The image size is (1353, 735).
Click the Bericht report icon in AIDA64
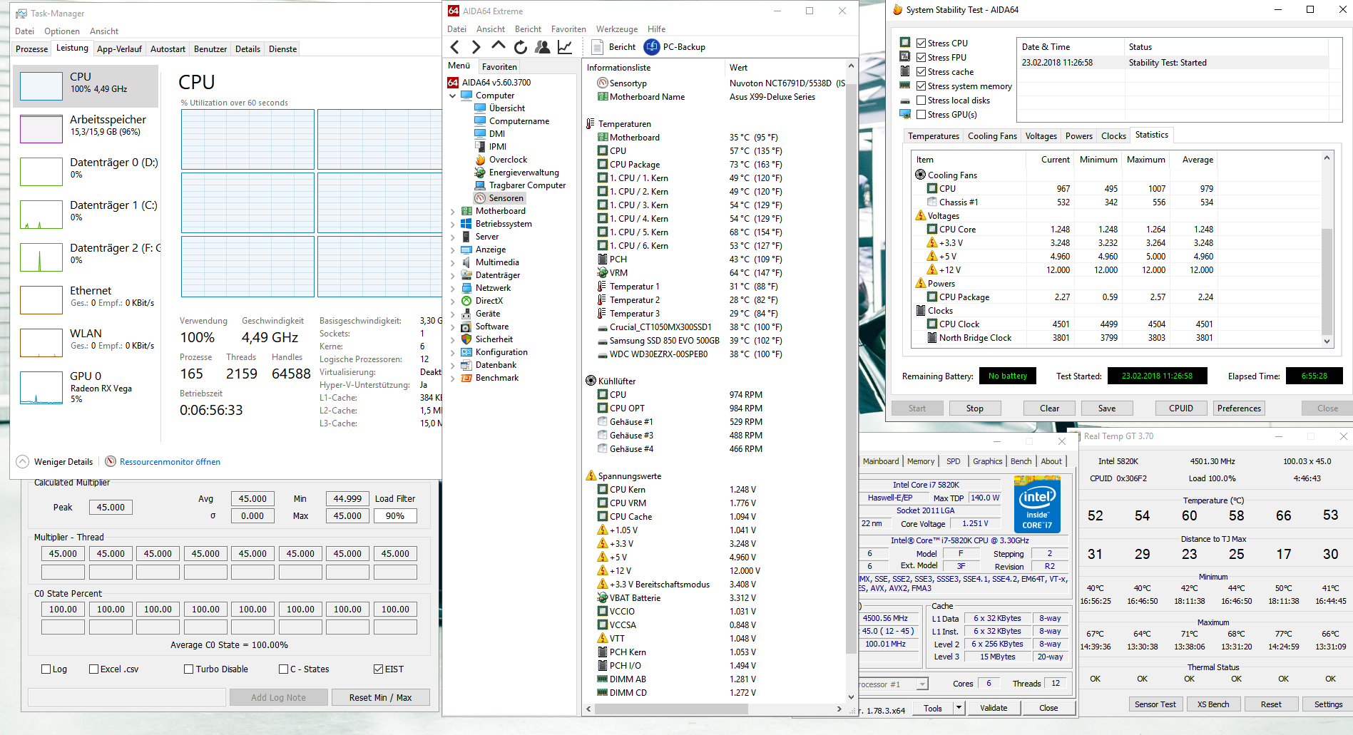click(x=598, y=47)
